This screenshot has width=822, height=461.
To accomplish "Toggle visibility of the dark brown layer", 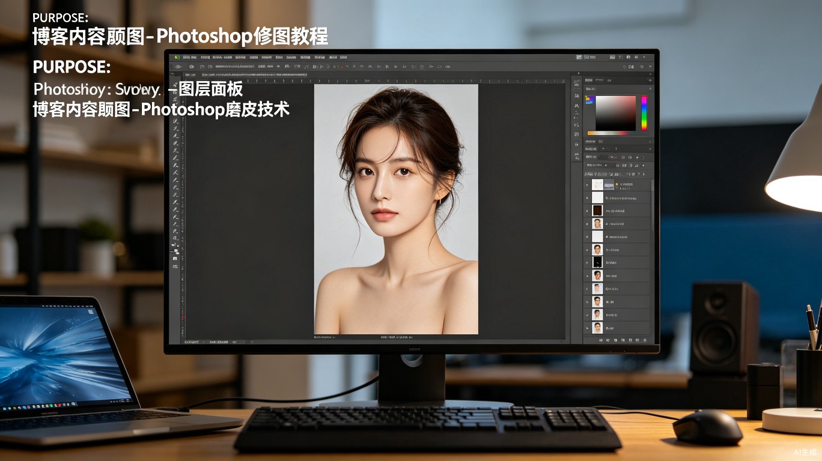I will click(x=587, y=211).
